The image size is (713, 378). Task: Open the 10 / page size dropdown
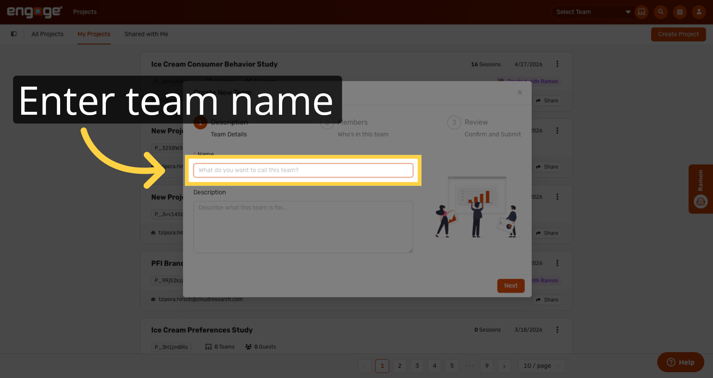click(x=542, y=366)
